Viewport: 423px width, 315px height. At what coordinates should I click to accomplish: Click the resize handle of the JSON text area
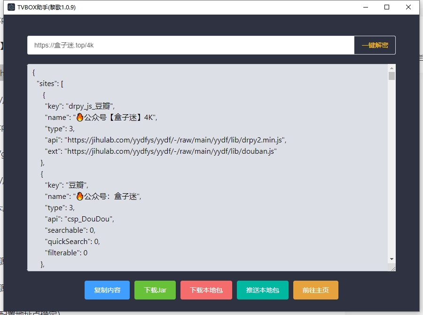[392, 268]
